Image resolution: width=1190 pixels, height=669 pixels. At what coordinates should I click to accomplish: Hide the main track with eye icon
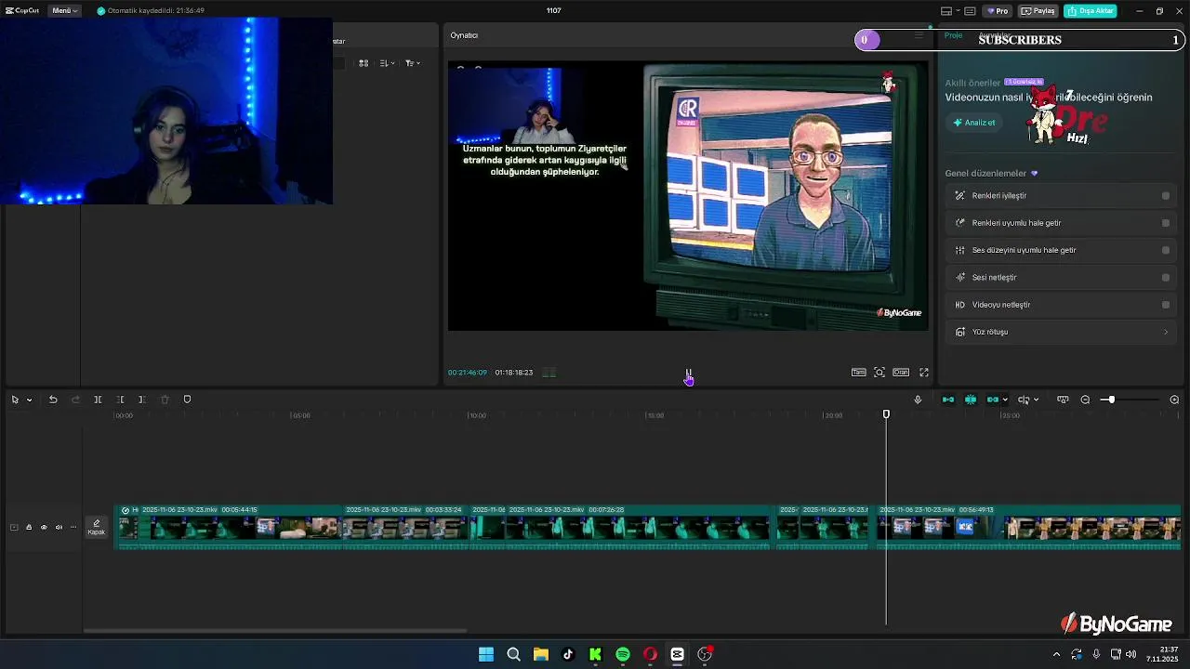click(44, 528)
